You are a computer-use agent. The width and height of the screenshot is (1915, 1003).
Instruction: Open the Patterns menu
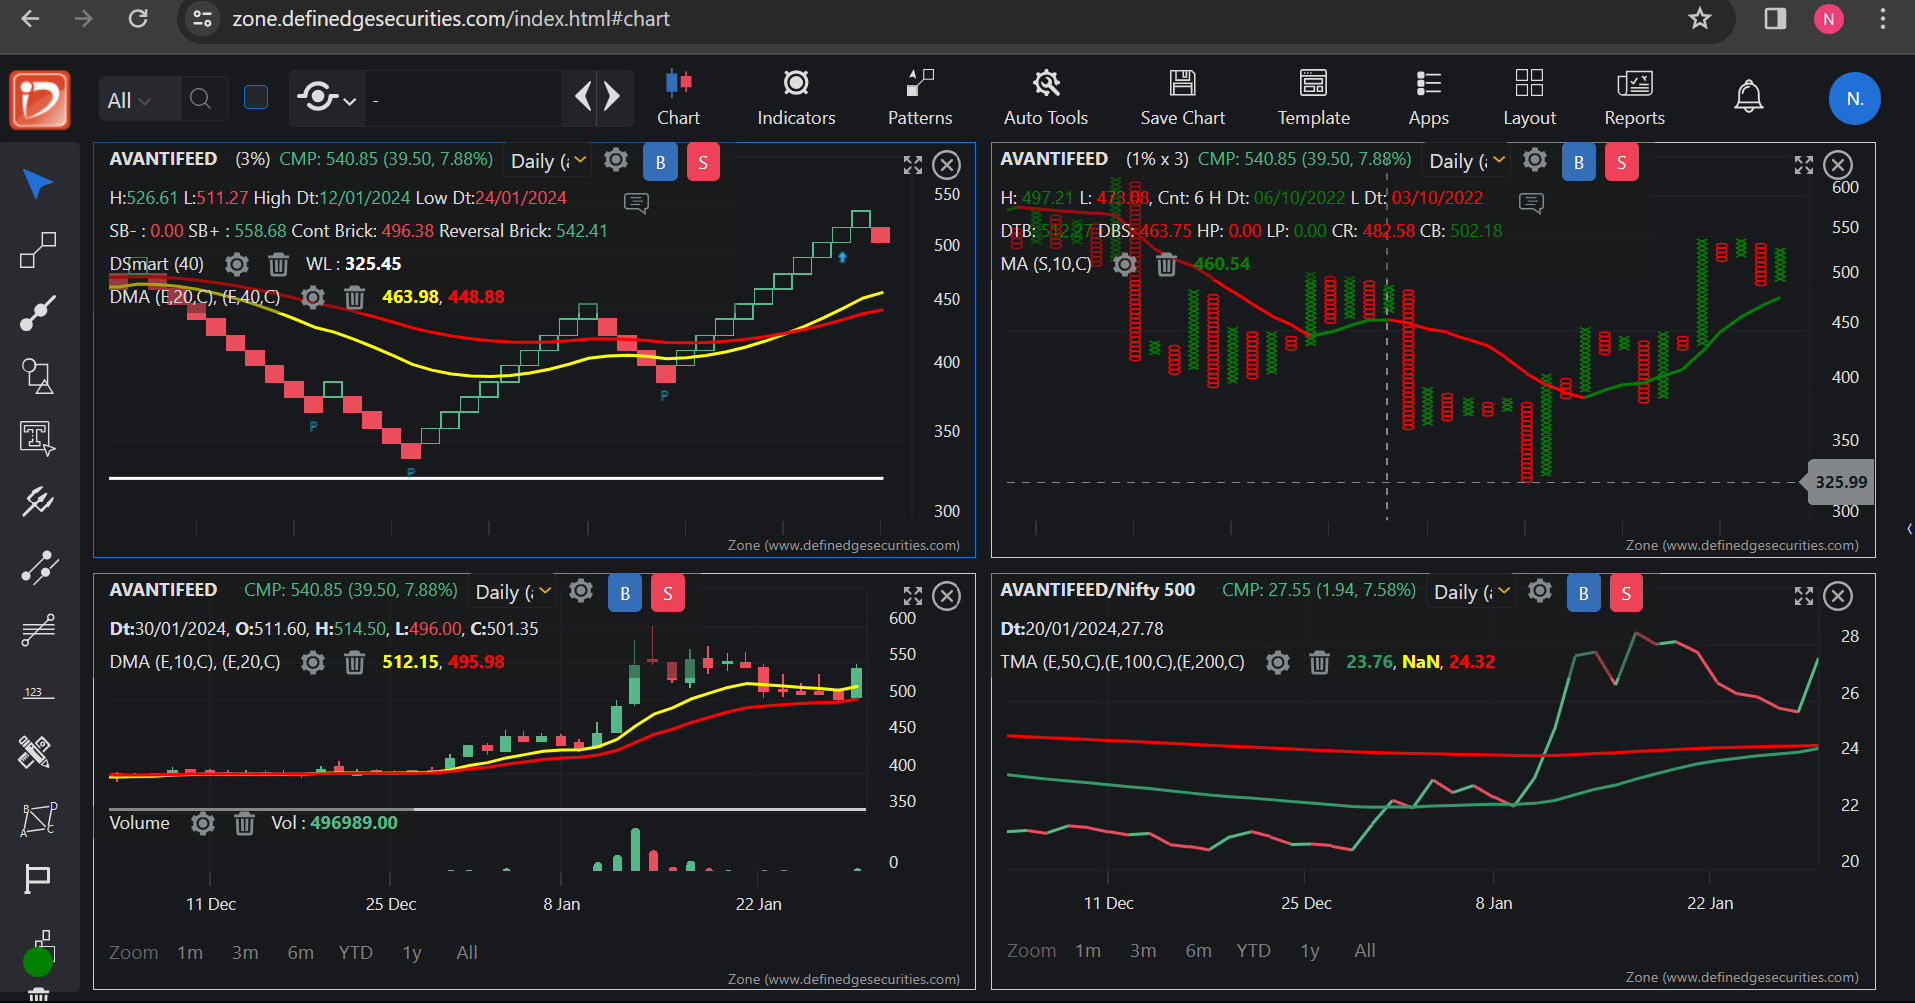click(920, 98)
